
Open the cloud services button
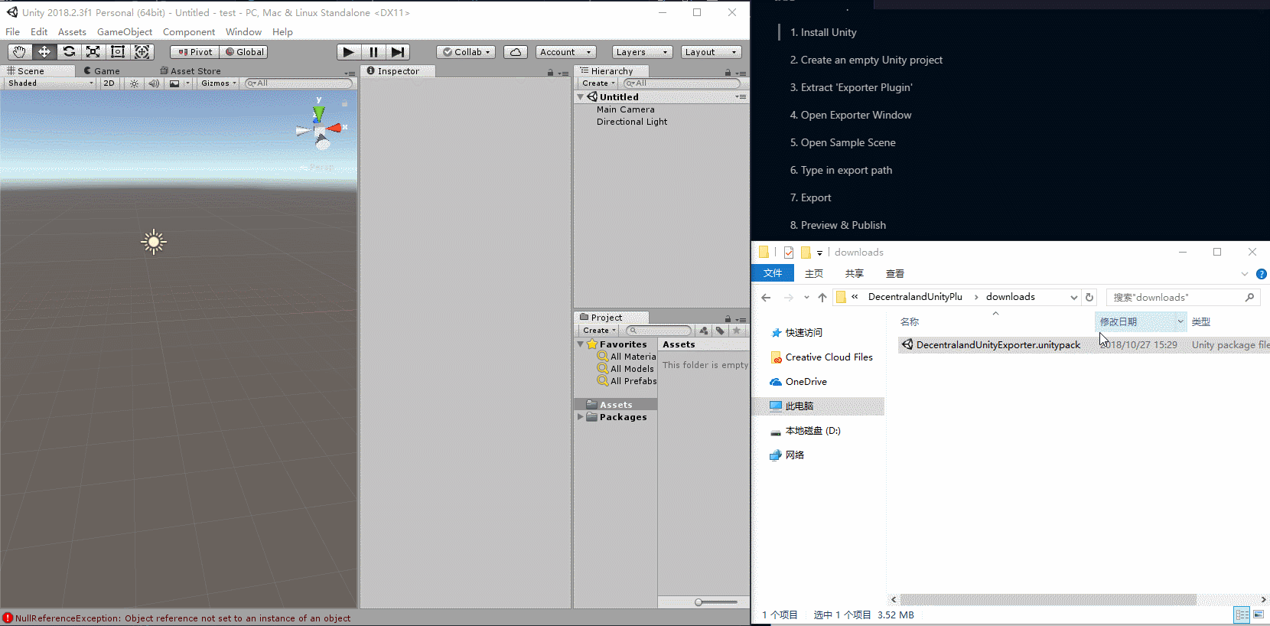tap(516, 52)
